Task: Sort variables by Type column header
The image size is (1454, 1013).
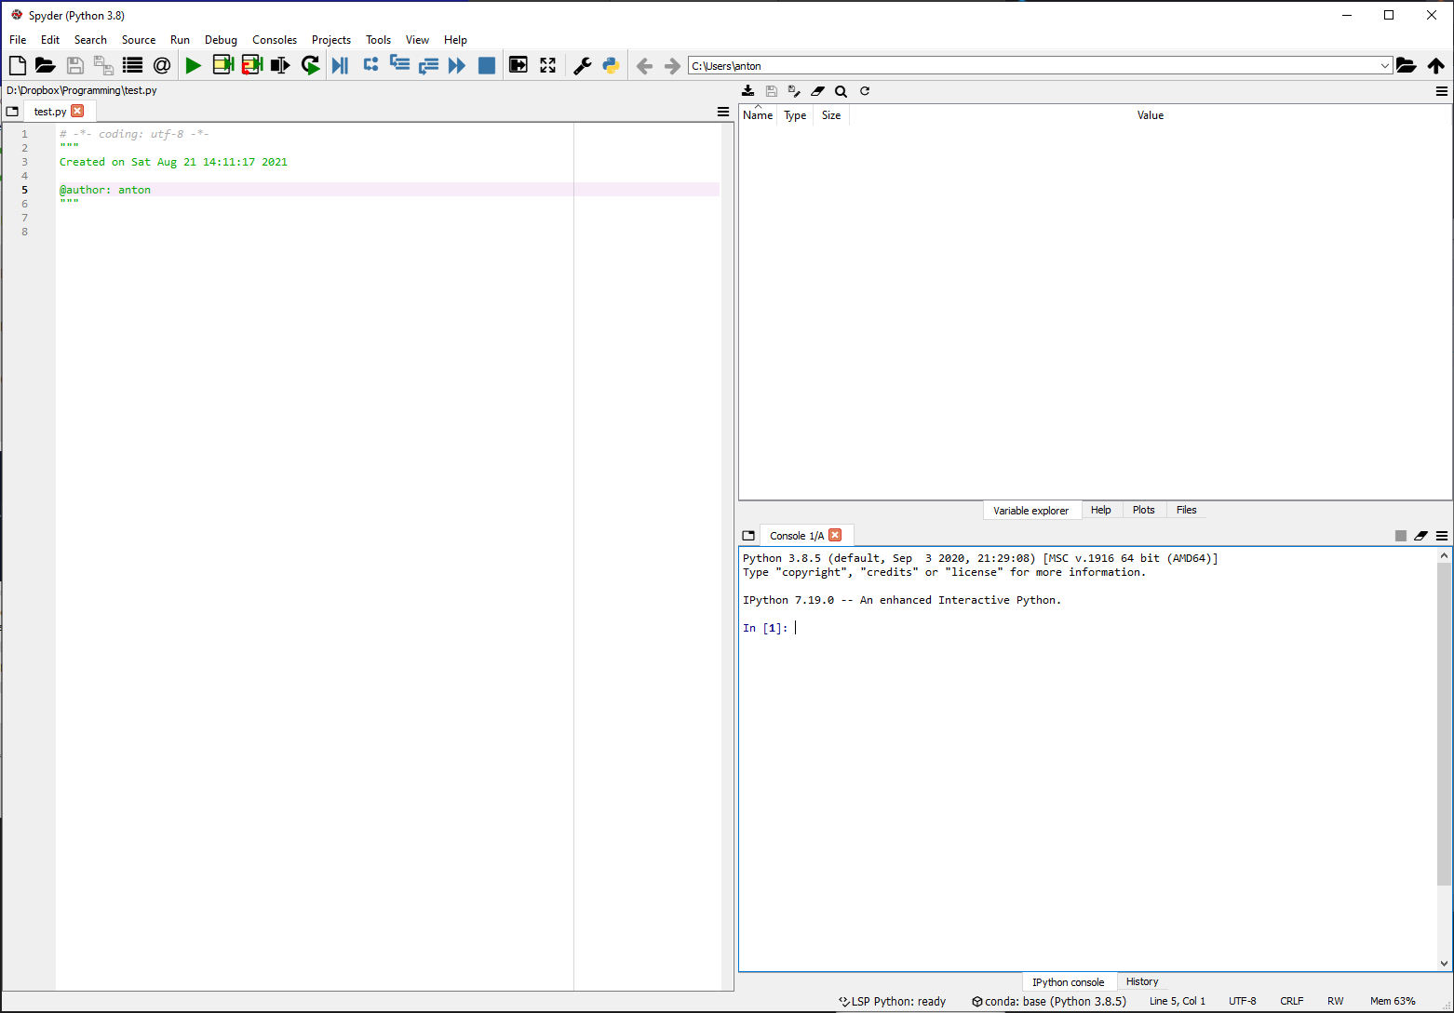Action: tap(795, 115)
